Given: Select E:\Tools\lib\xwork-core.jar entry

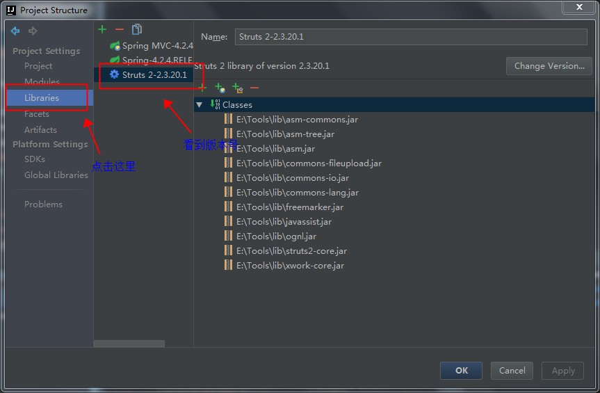Looking at the screenshot, I should click(291, 265).
